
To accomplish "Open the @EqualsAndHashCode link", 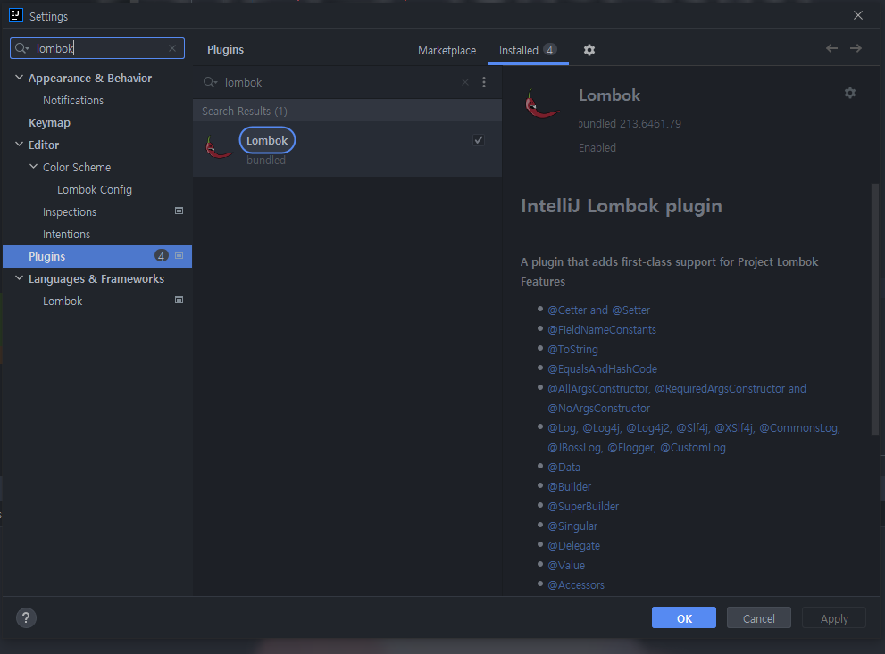I will [x=602, y=369].
